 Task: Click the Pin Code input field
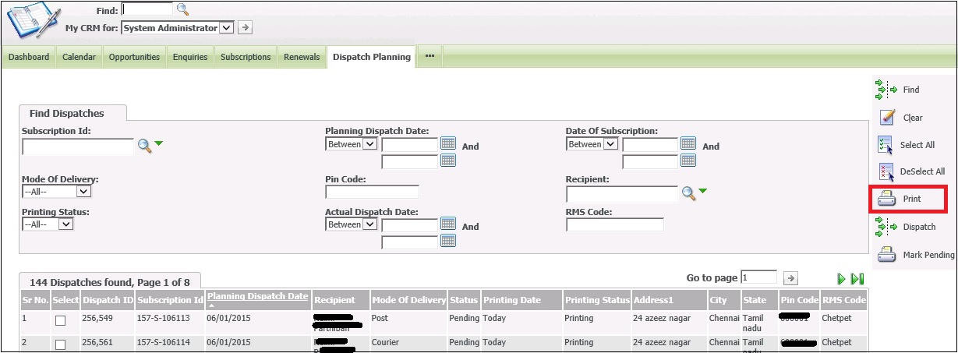pyautogui.click(x=372, y=192)
